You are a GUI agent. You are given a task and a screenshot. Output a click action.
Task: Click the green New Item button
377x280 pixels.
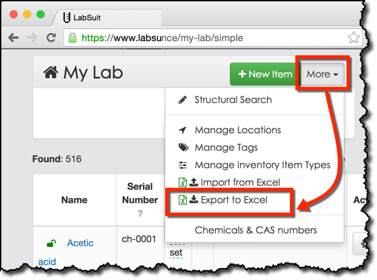265,74
